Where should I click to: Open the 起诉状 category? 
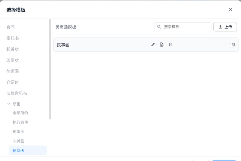[x=13, y=49]
